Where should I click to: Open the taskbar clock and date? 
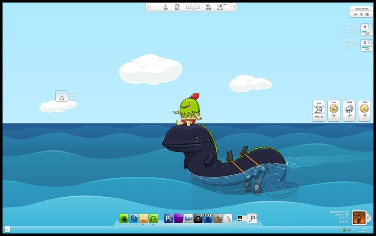[x=363, y=230]
